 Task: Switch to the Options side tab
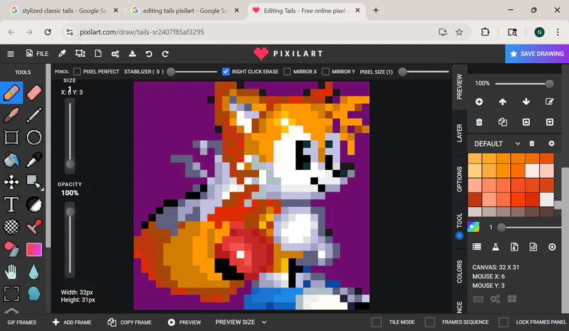tap(460, 179)
